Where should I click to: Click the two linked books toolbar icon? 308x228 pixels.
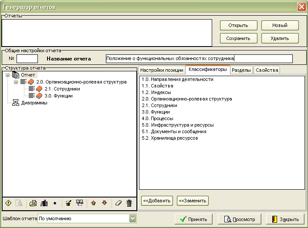coord(80,203)
